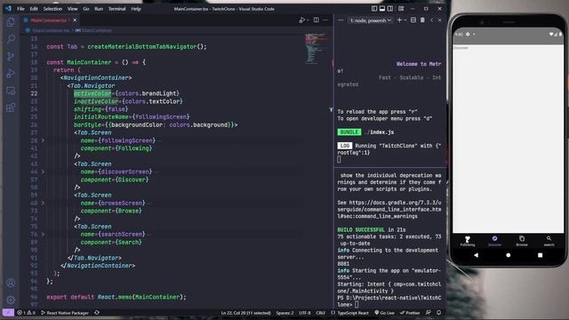Screen dimensions: 569x320
Task: Open the Run and Debug view
Action: click(11, 73)
